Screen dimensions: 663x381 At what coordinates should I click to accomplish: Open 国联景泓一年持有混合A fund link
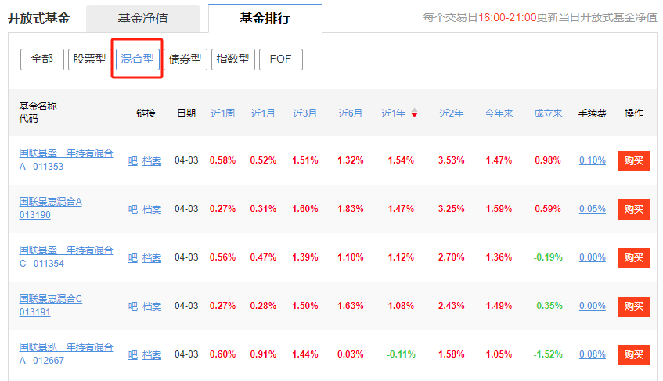tap(66, 347)
